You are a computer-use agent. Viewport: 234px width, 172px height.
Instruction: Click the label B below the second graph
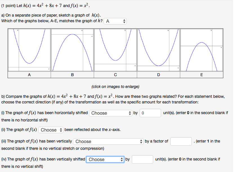[72, 75]
